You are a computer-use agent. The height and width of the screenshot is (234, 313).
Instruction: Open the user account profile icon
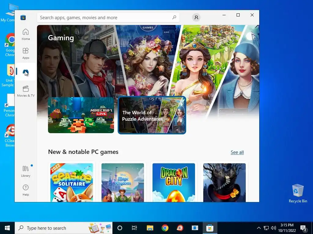point(196,17)
